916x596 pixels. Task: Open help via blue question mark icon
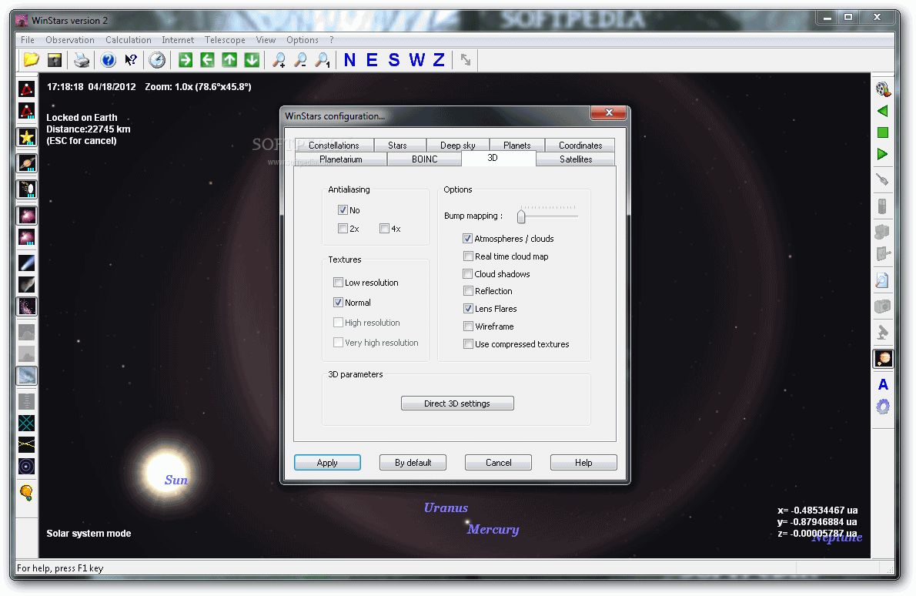[x=108, y=60]
